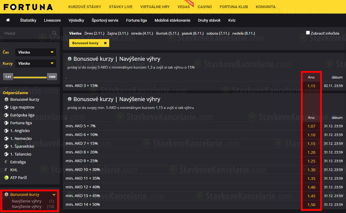
Task: Click badge icon beside Bonusové kurzy under Odporúčame
Action: click(x=6, y=99)
